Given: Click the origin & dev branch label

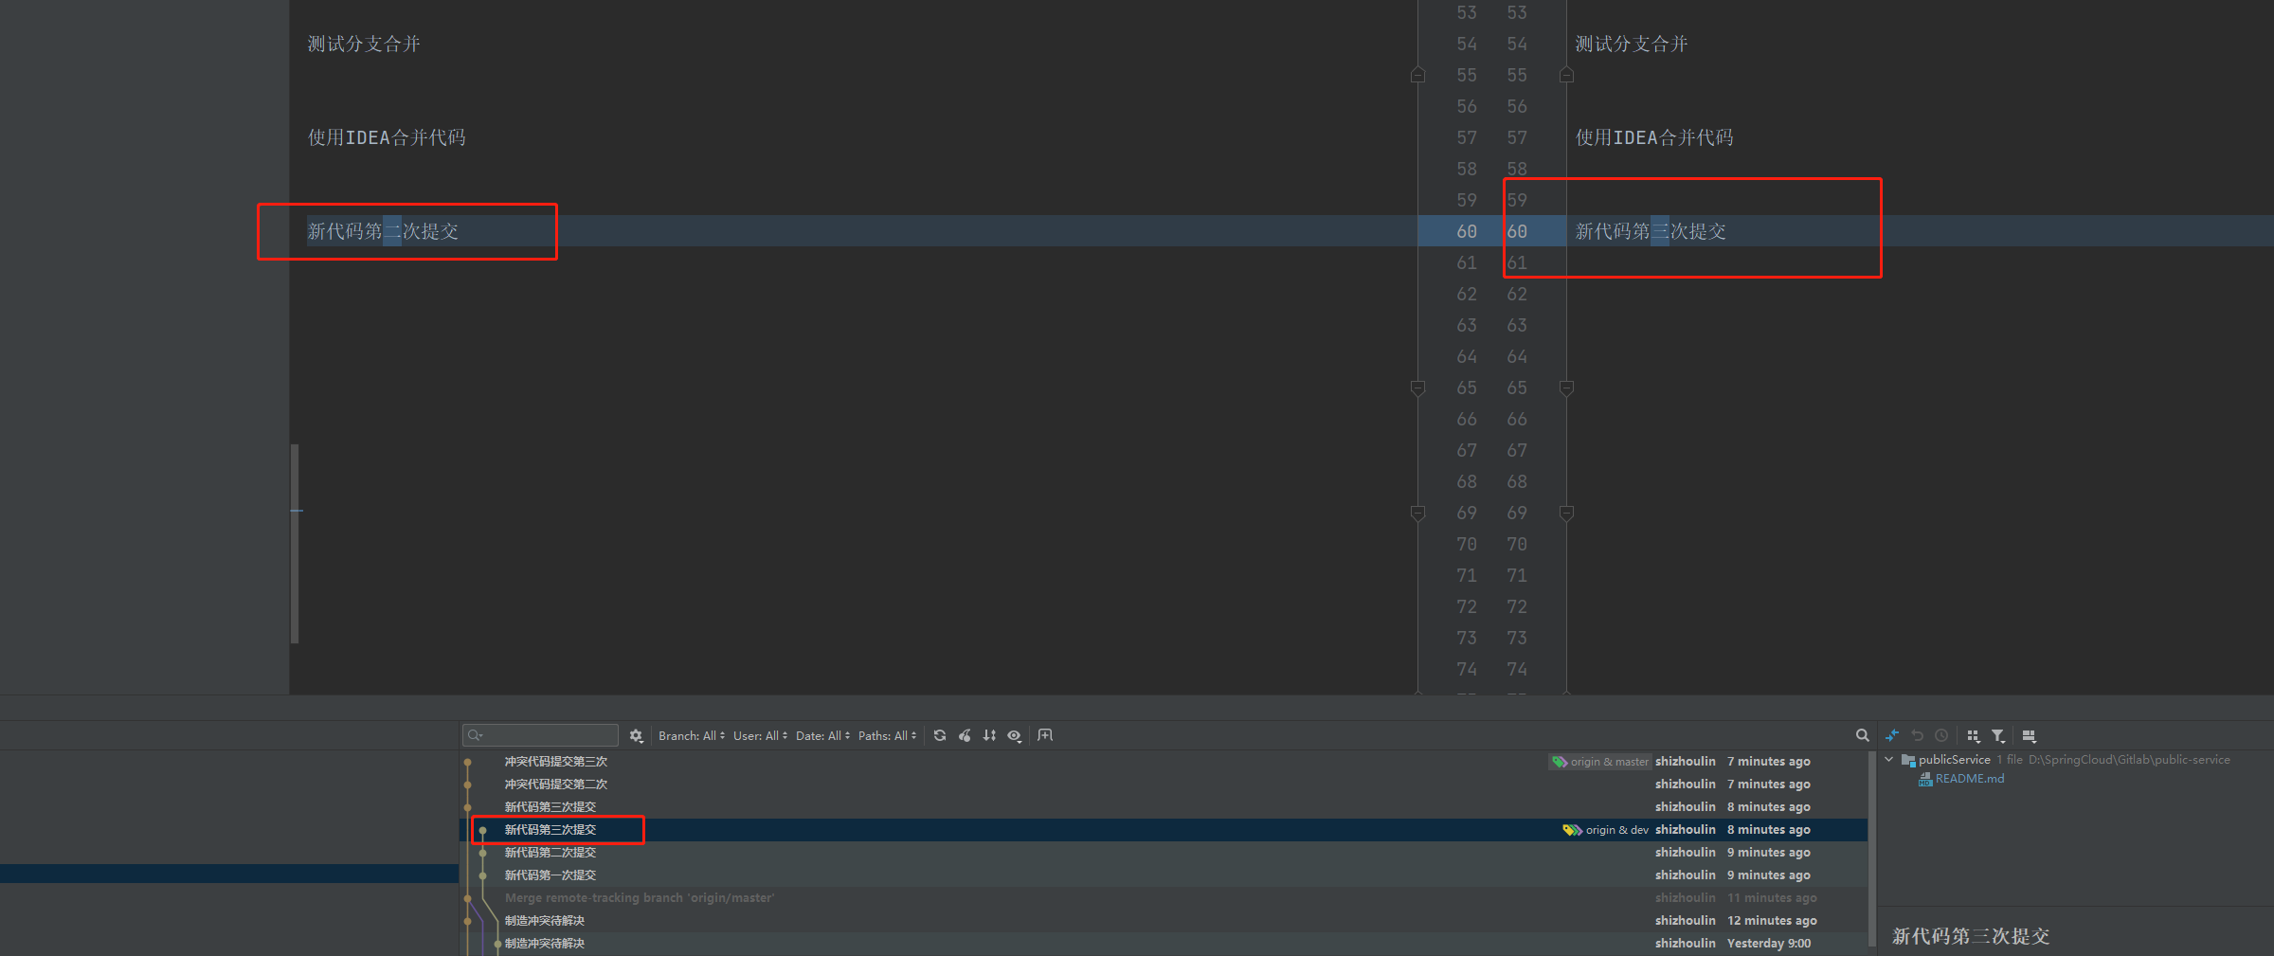Looking at the screenshot, I should [x=1616, y=830].
